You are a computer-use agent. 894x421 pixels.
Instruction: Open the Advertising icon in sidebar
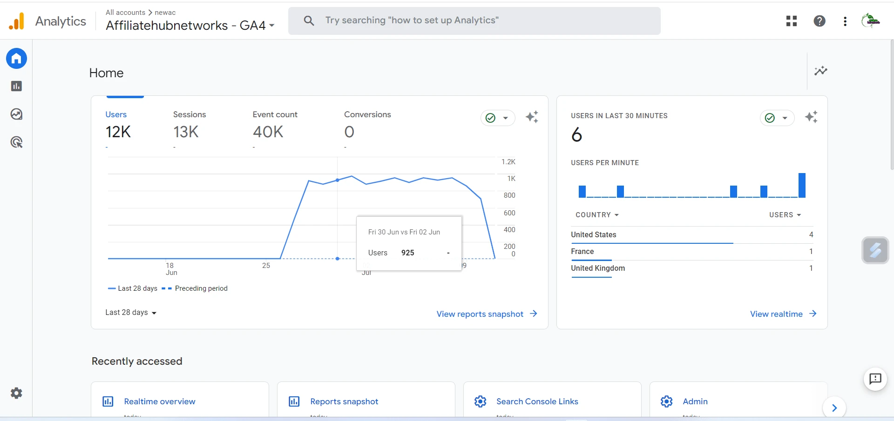click(16, 142)
